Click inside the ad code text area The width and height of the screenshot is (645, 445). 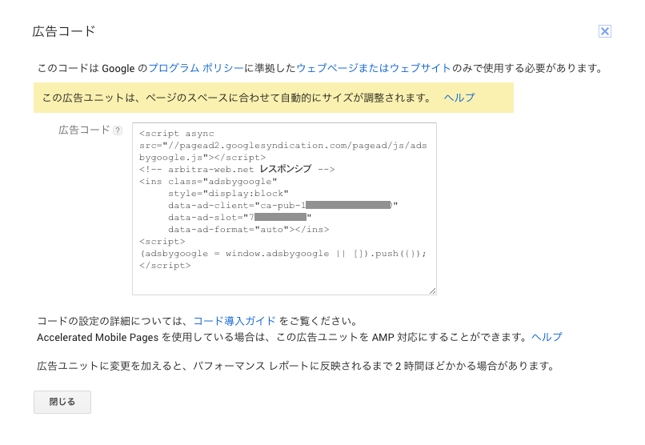pyautogui.click(x=284, y=209)
